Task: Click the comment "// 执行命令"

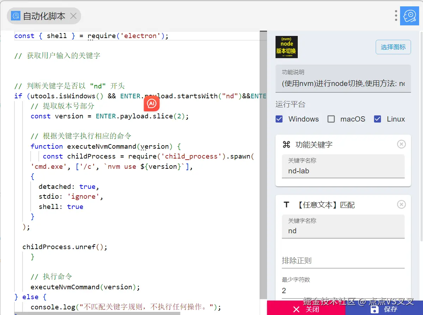Action: click(51, 277)
